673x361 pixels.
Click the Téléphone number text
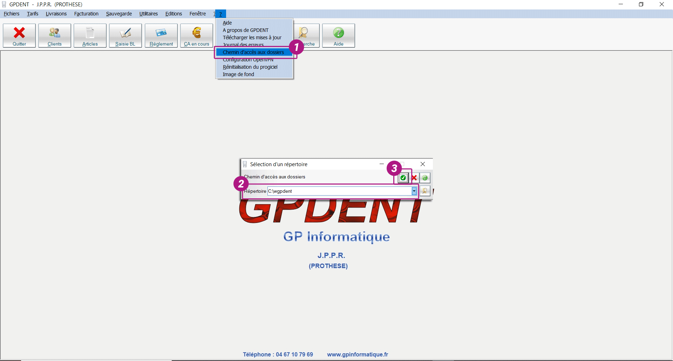(278, 354)
